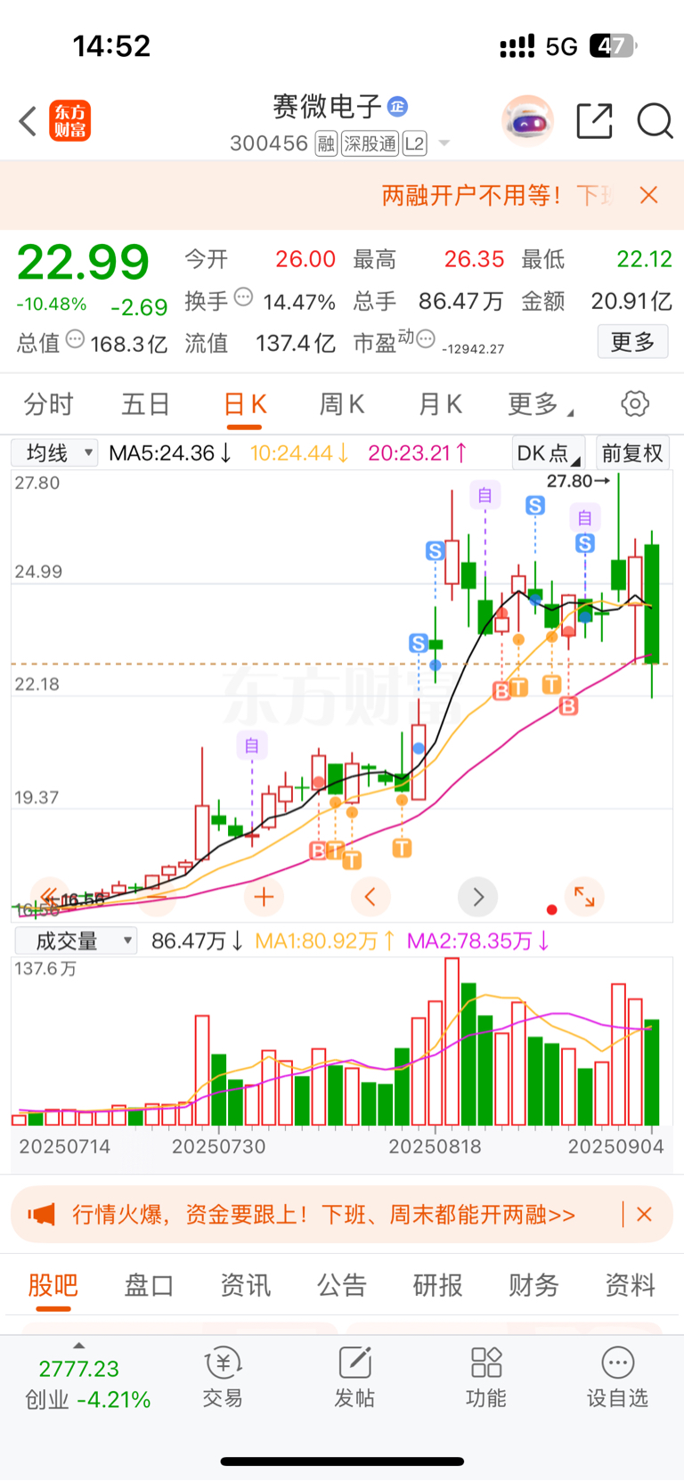The image size is (684, 1481).
Task: Expand the 更多 period dropdown
Action: pyautogui.click(x=540, y=404)
